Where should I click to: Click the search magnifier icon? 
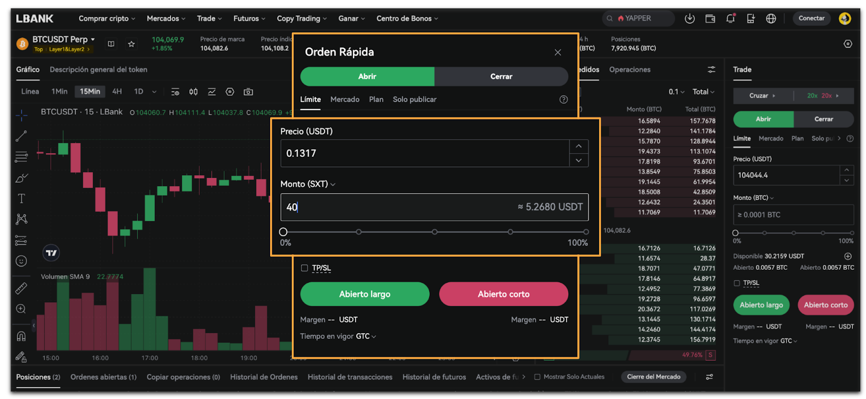click(610, 18)
